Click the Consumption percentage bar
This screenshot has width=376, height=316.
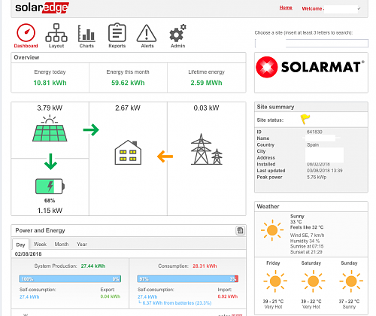point(187,279)
